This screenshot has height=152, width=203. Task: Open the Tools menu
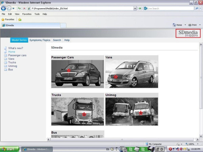pyautogui.click(x=37, y=14)
